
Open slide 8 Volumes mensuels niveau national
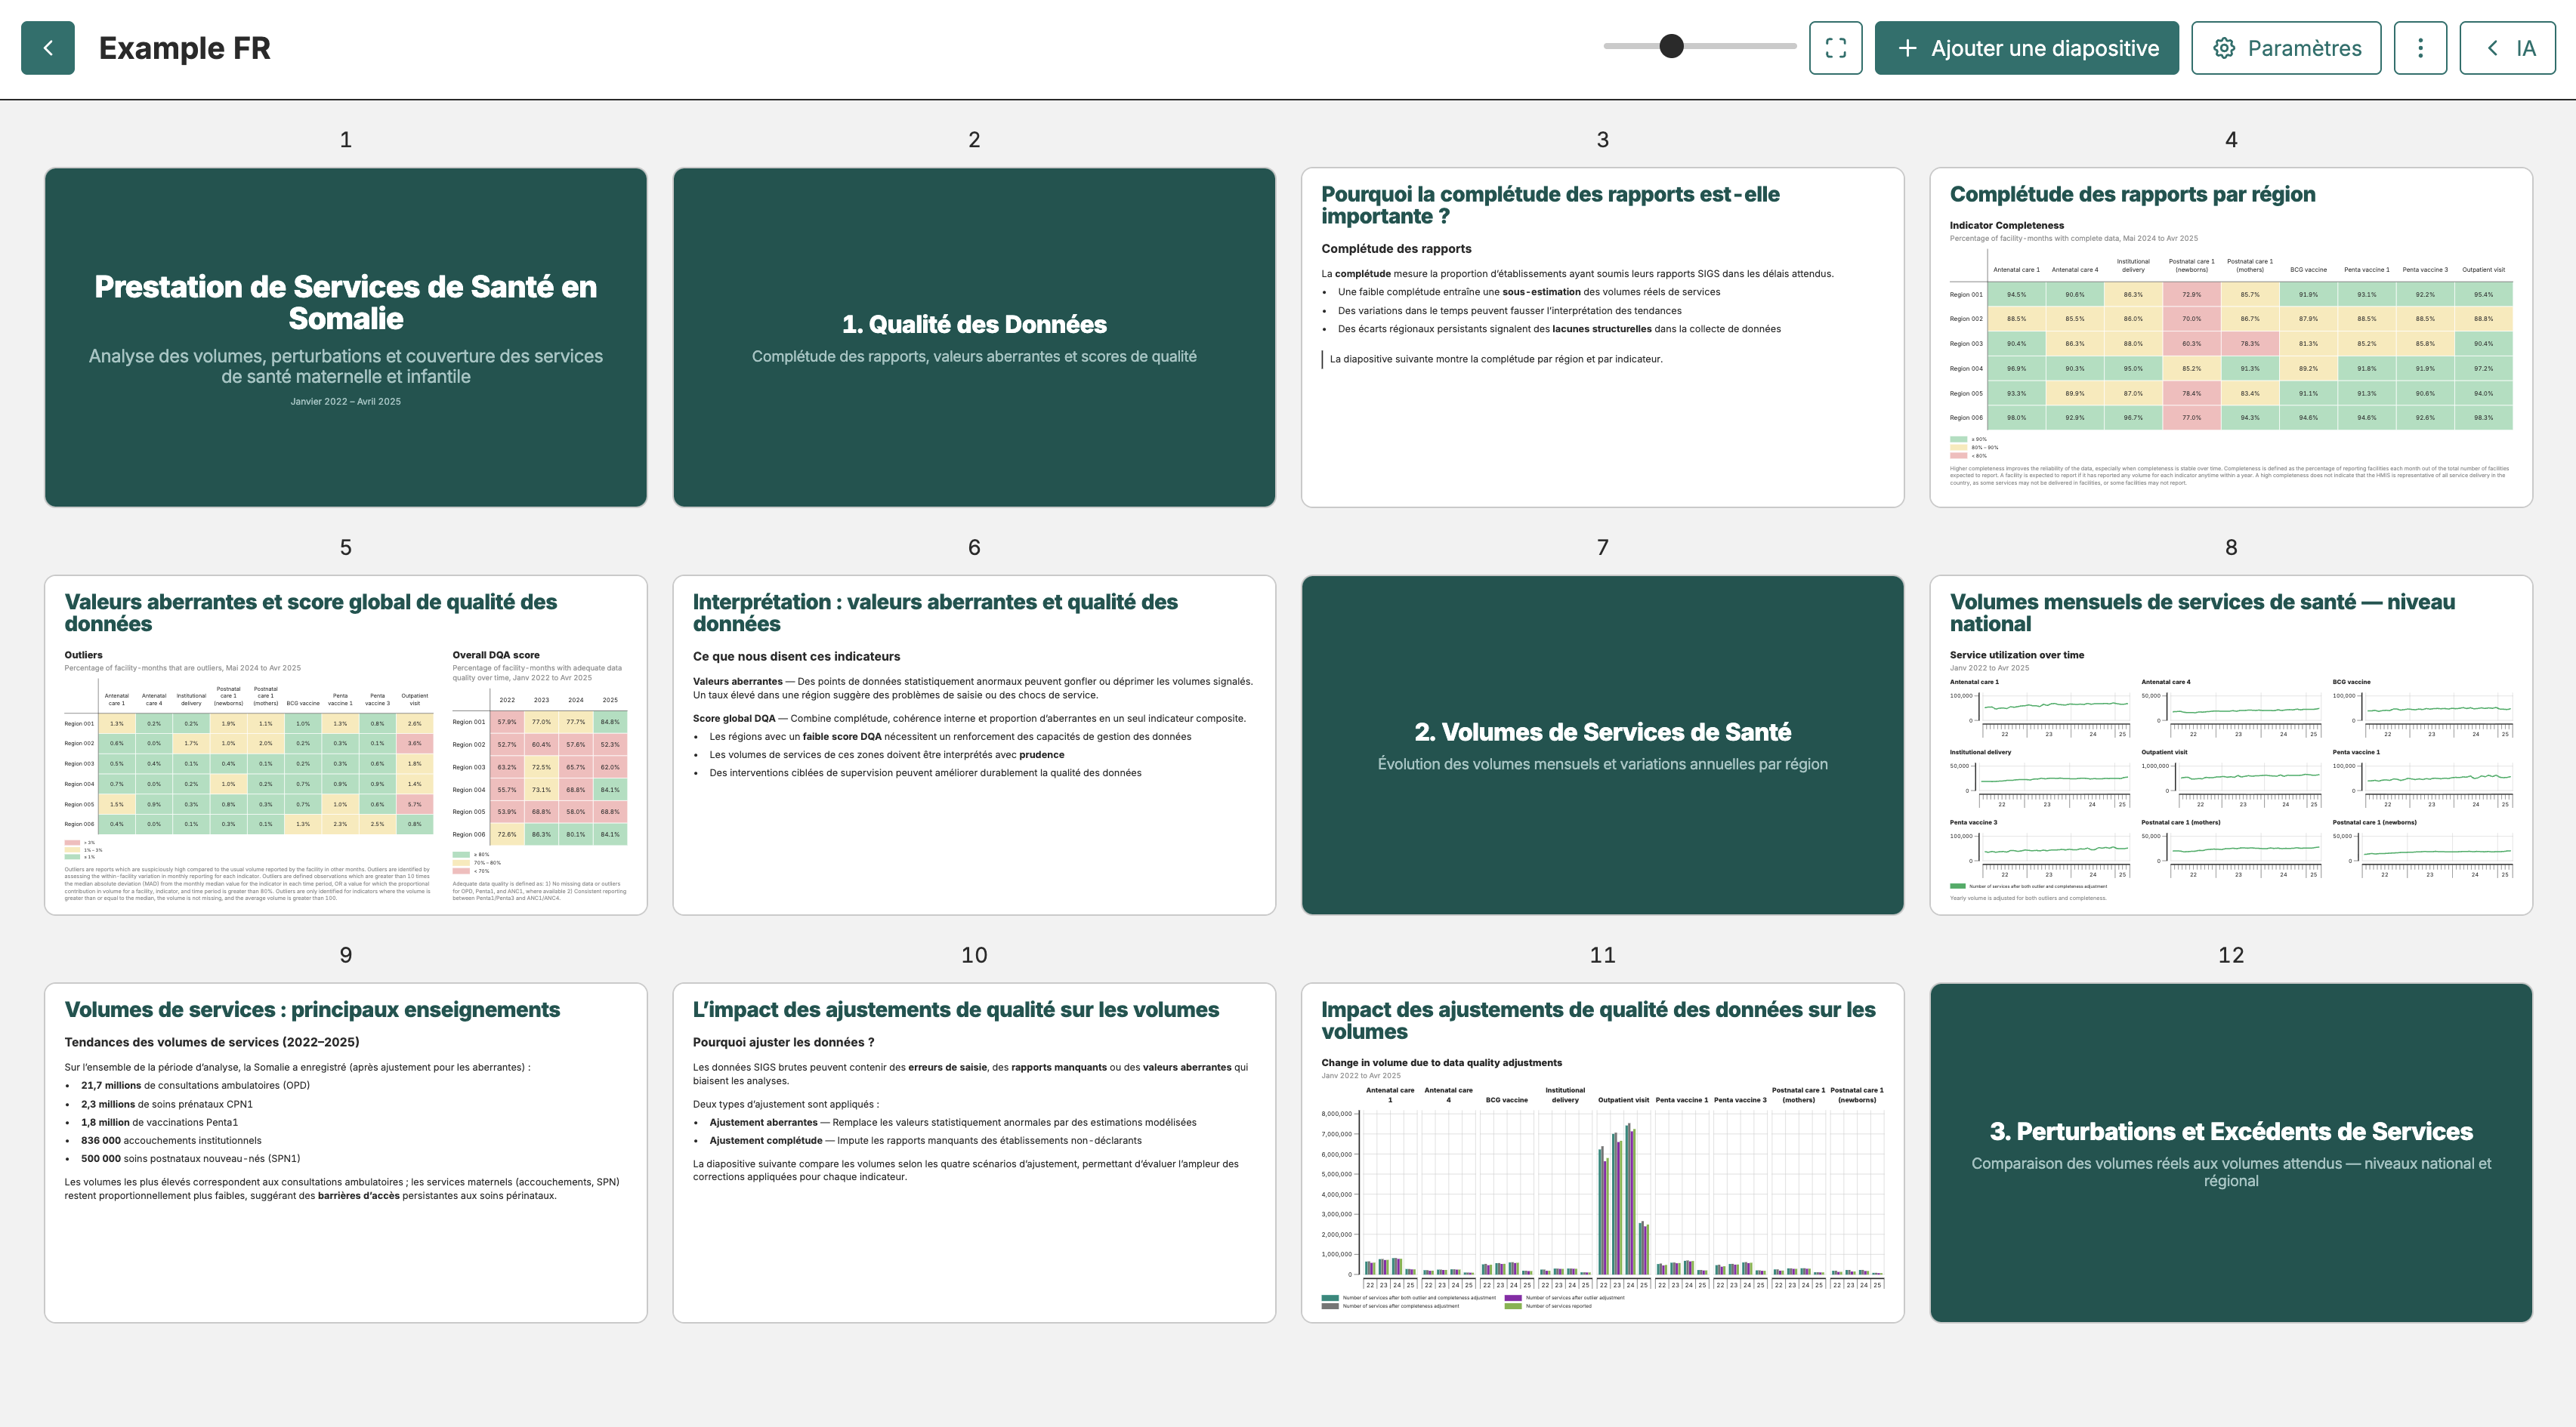click(2231, 744)
